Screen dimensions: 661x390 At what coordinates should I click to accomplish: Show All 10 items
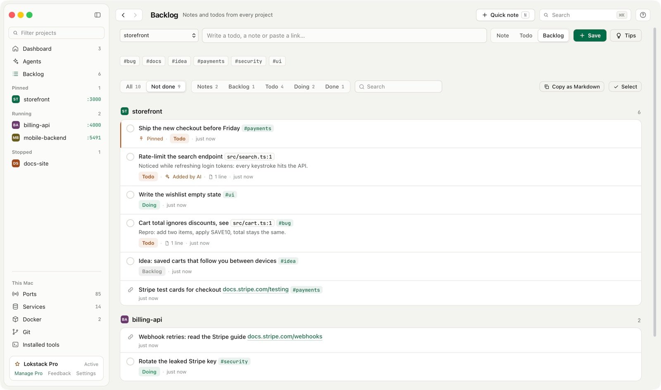pos(133,87)
